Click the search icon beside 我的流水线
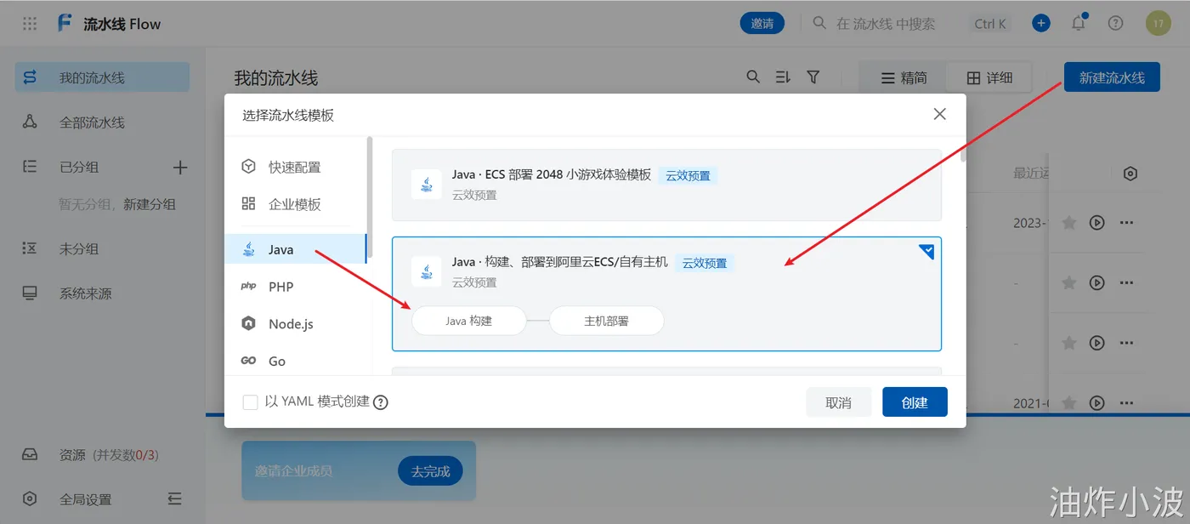 coord(753,77)
